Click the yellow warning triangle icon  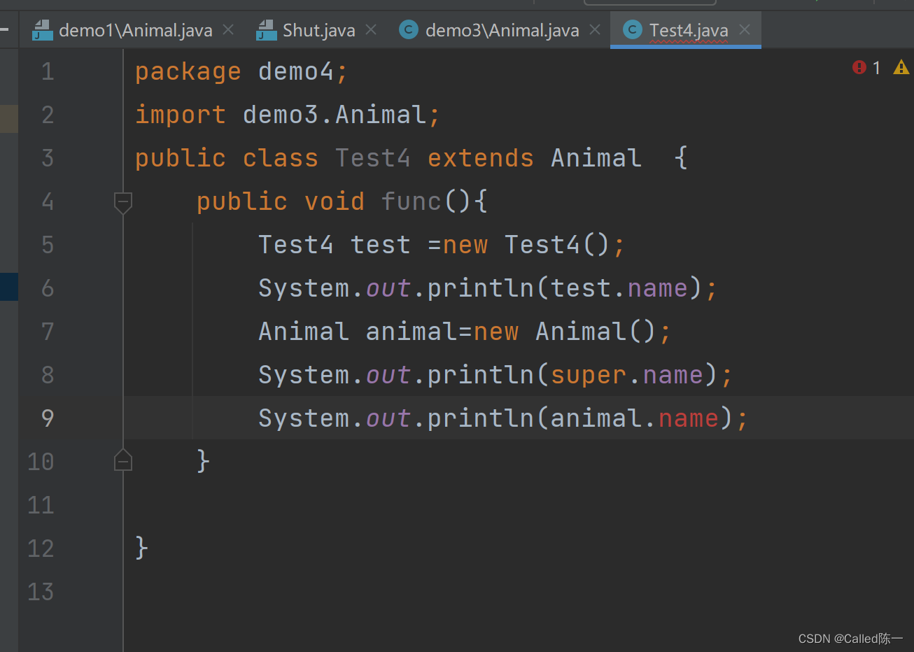coord(901,67)
